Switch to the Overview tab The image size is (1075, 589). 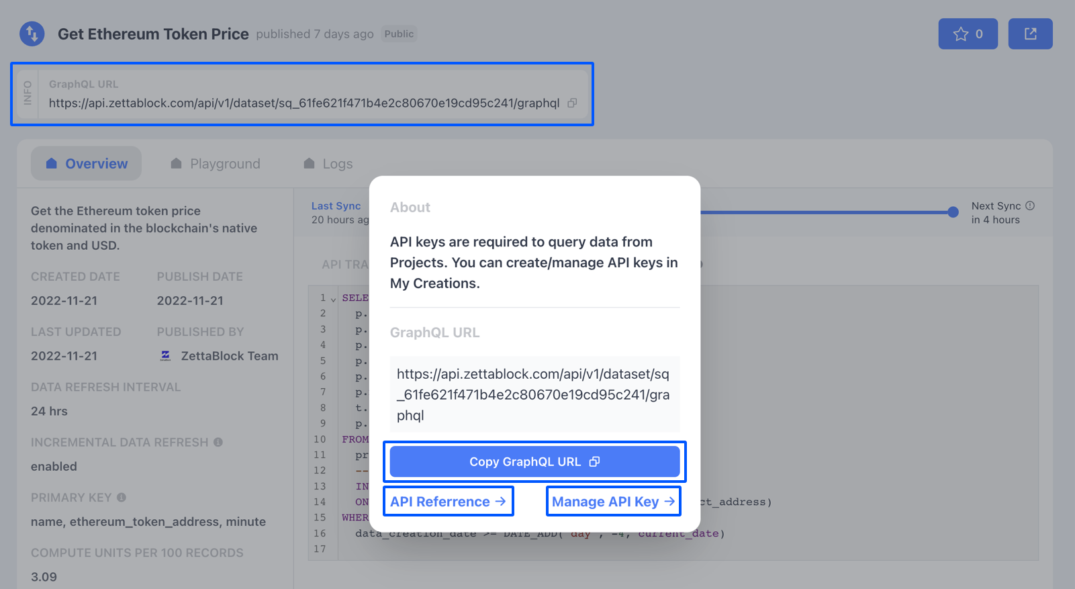86,163
